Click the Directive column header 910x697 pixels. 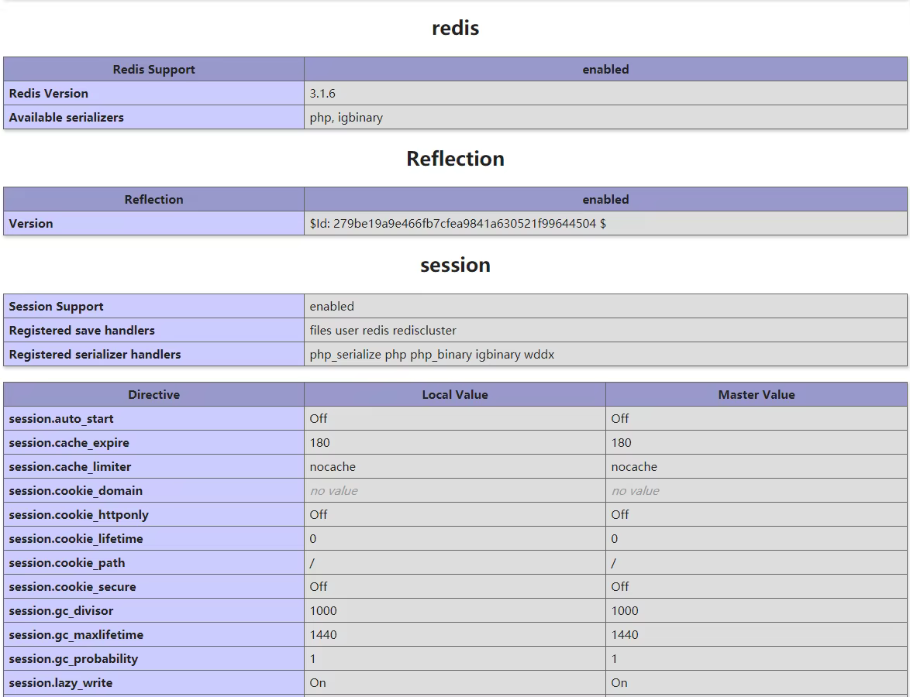153,395
